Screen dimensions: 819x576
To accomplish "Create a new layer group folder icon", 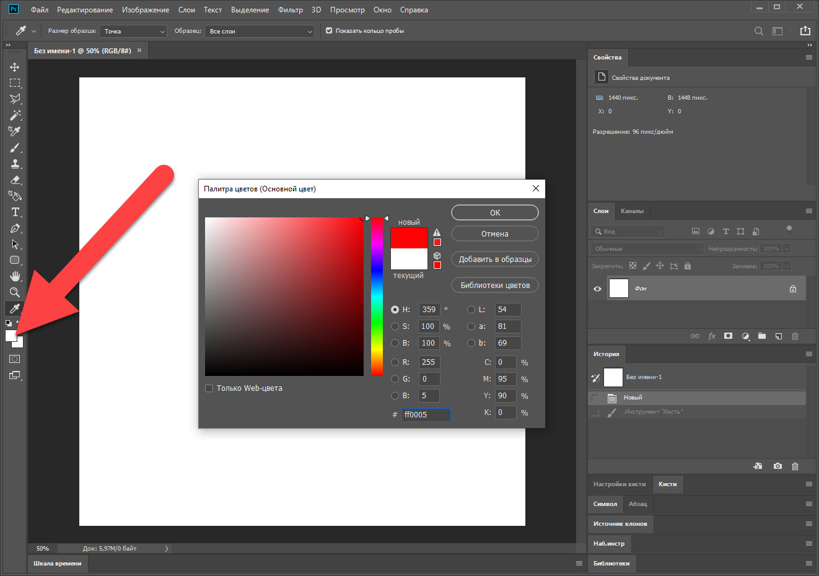I will click(762, 336).
